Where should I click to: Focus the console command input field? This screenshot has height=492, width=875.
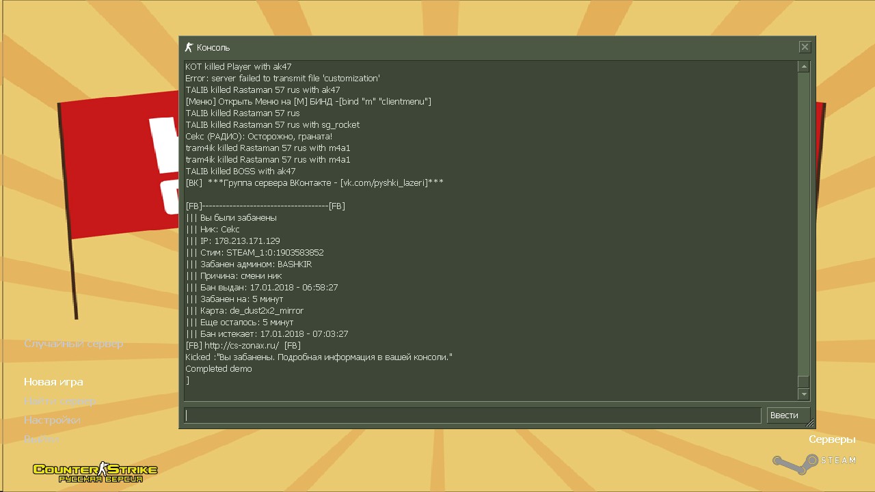pos(472,415)
